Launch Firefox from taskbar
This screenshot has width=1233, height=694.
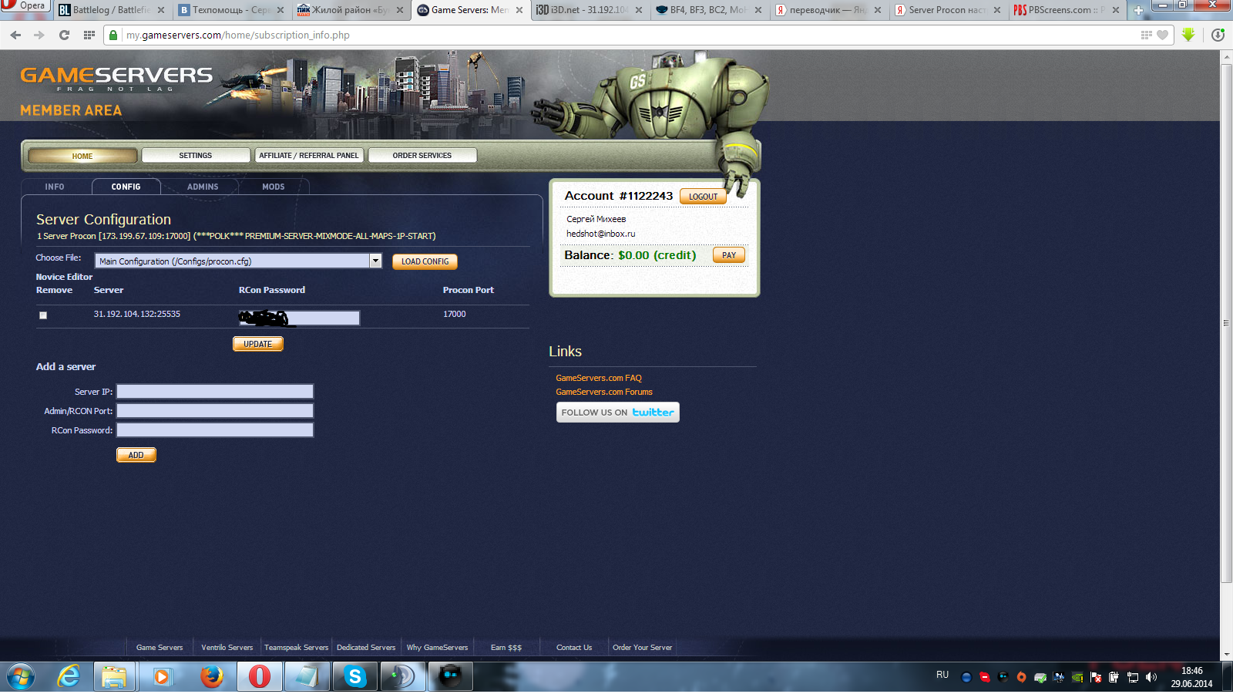[211, 677]
